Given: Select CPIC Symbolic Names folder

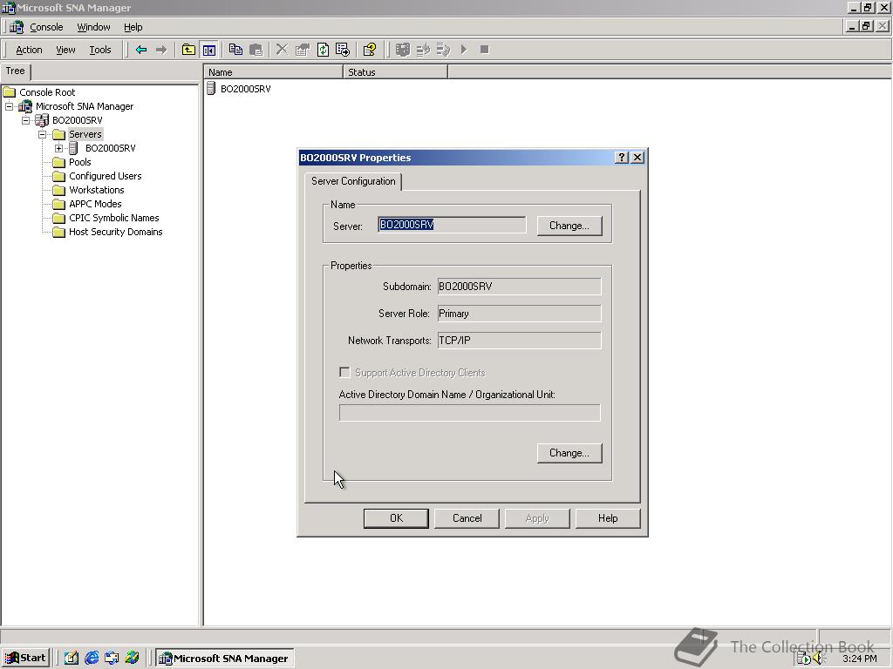Looking at the screenshot, I should click(x=114, y=218).
